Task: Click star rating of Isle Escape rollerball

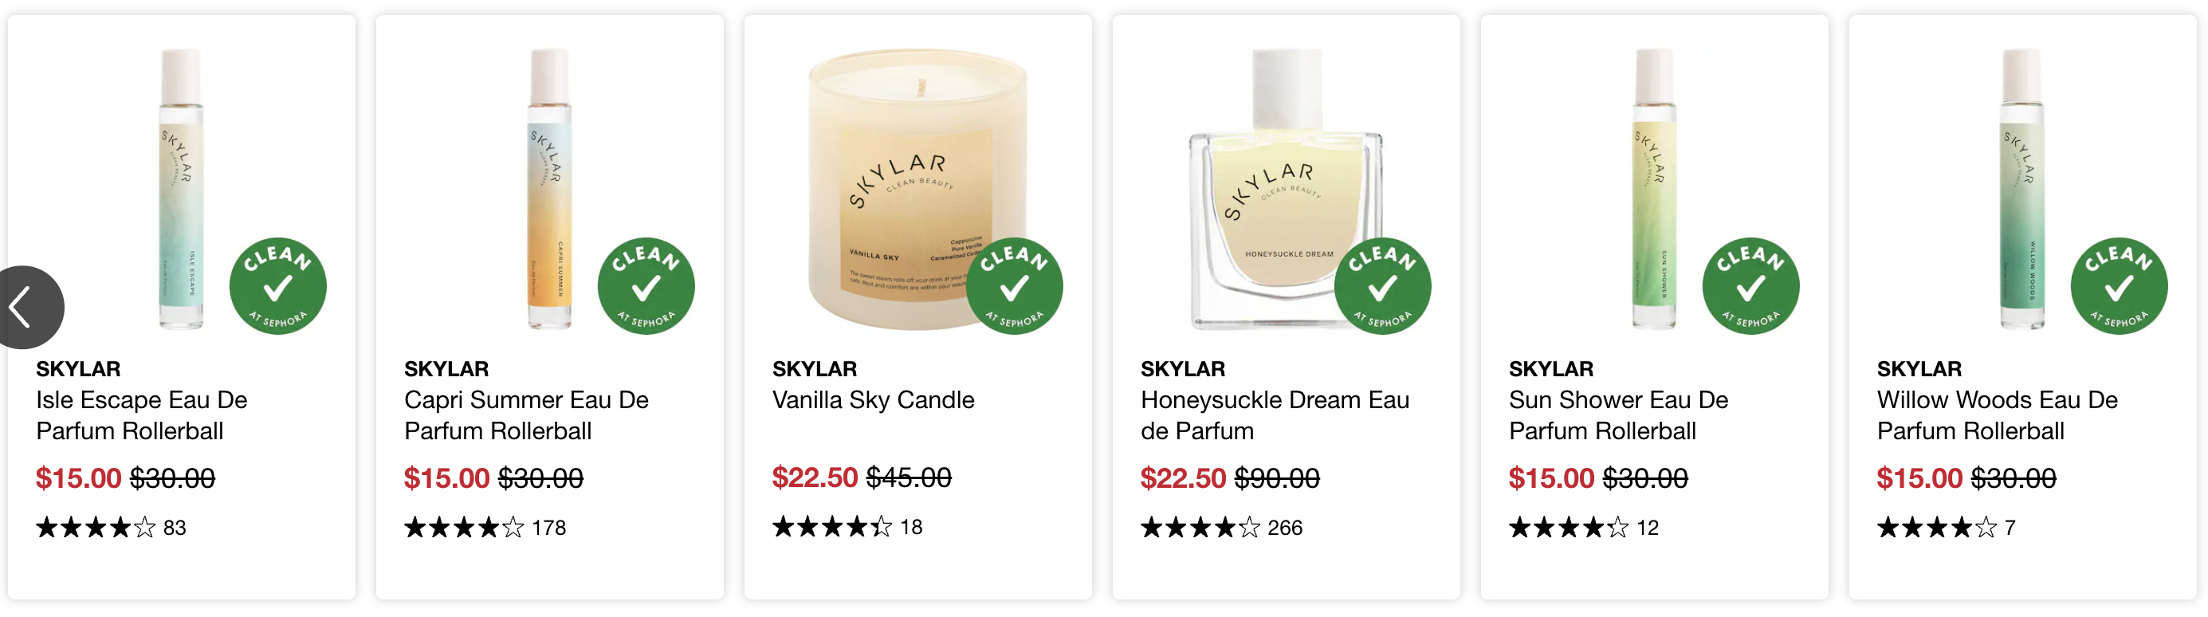Action: 96,527
